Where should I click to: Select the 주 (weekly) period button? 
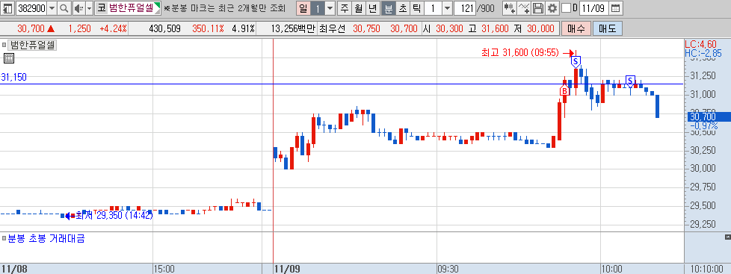tap(345, 8)
